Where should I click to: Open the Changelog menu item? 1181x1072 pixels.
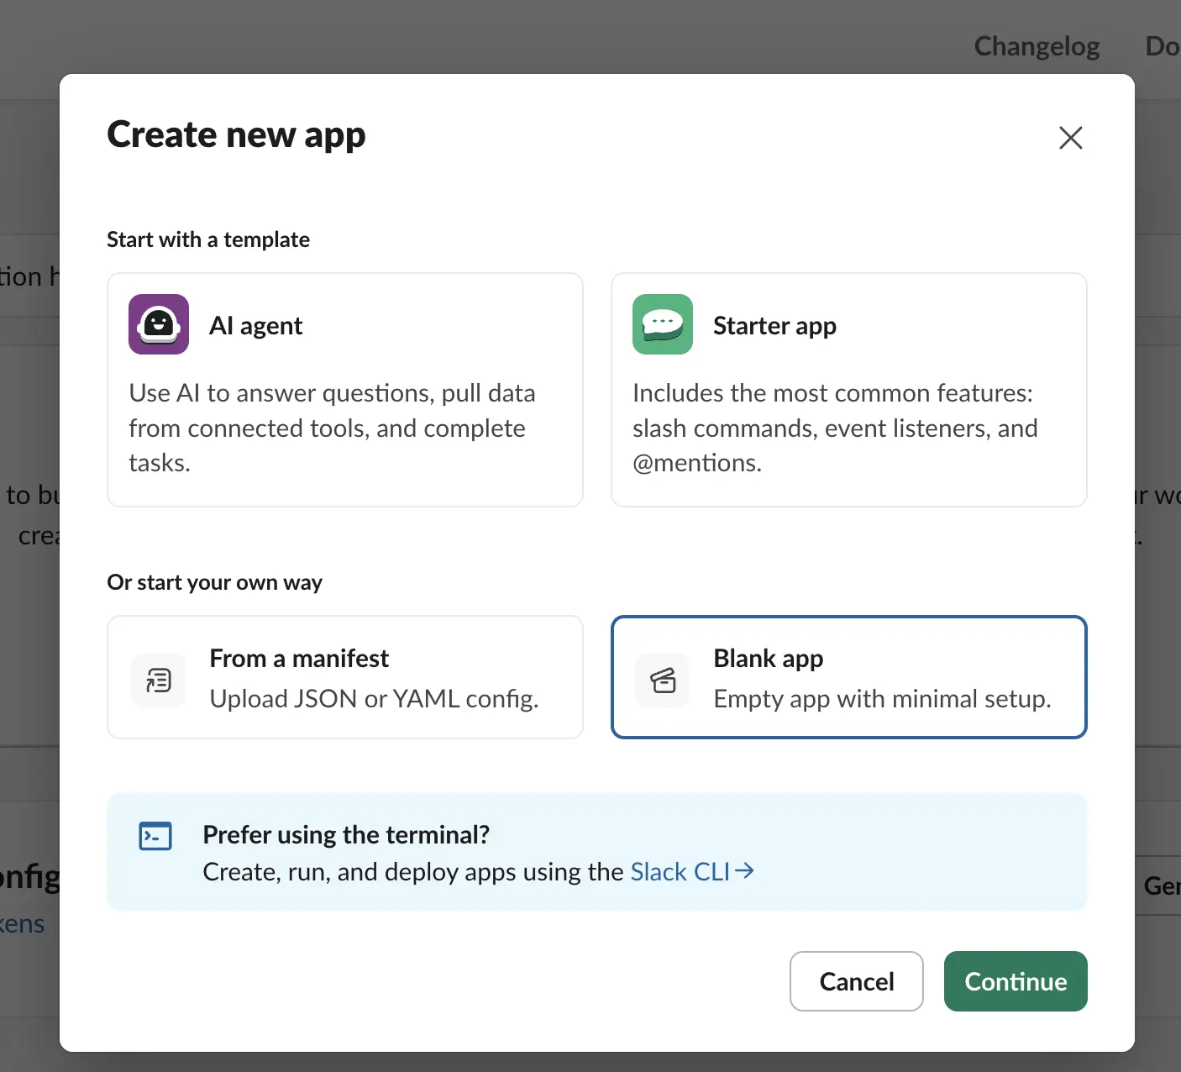click(1037, 46)
